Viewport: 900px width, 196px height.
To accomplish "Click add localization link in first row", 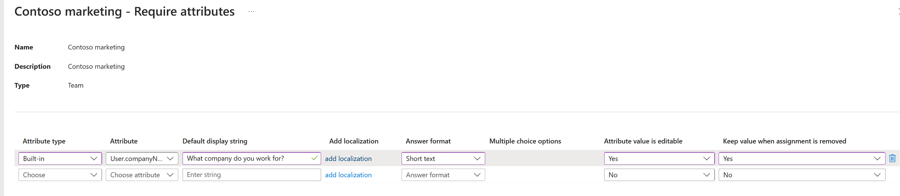I will point(348,159).
